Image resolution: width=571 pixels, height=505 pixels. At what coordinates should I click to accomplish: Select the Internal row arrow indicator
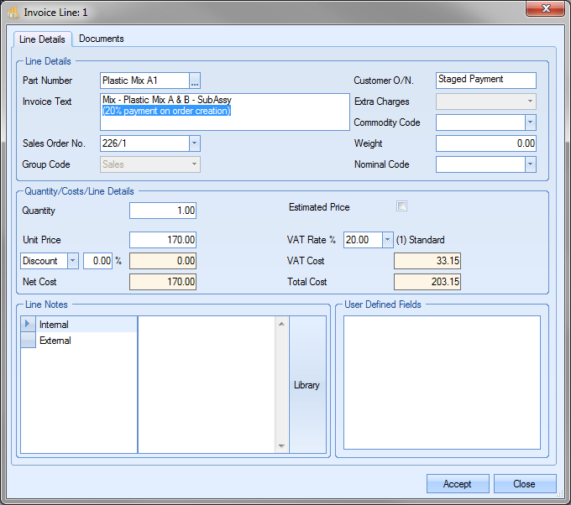tap(29, 325)
